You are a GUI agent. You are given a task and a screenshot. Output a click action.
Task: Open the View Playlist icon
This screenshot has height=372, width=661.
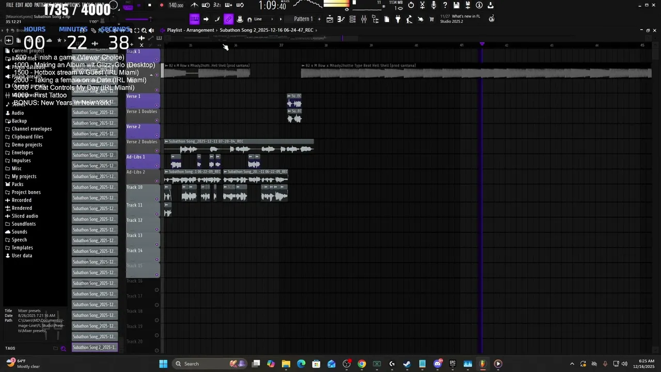[330, 19]
